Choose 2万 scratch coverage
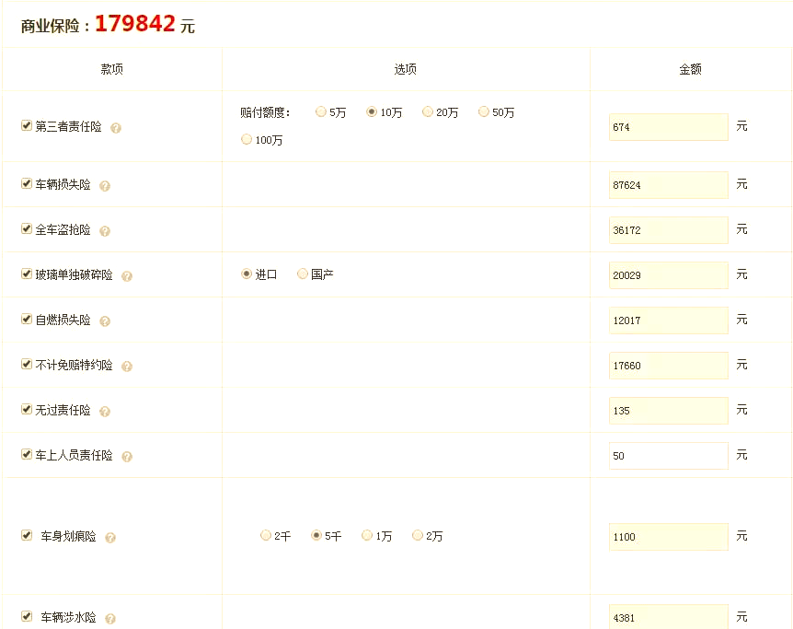Viewport: 793px width, 629px height. click(x=418, y=535)
